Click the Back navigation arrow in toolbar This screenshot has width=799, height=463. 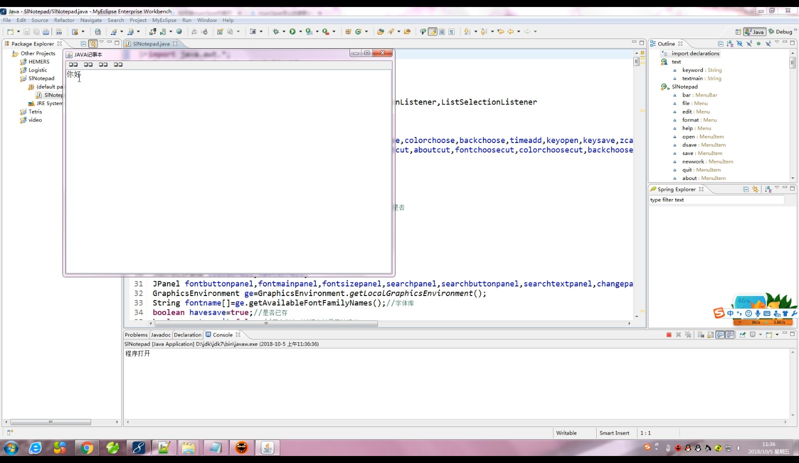coord(511,31)
